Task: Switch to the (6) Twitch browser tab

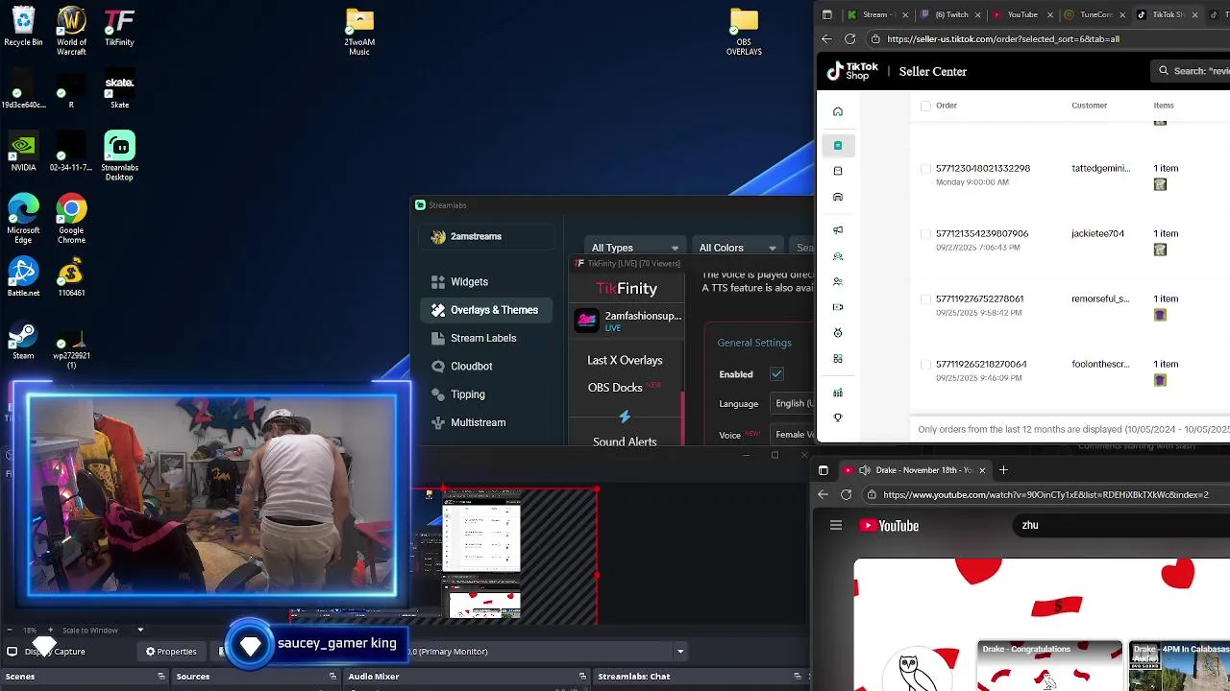Action: click(x=949, y=14)
